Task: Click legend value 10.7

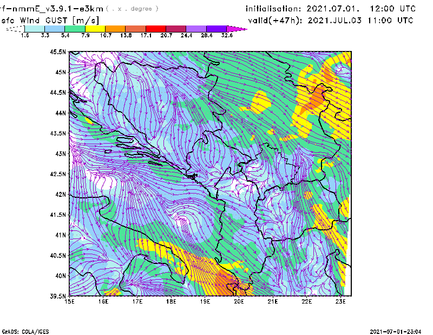Action: (x=106, y=35)
